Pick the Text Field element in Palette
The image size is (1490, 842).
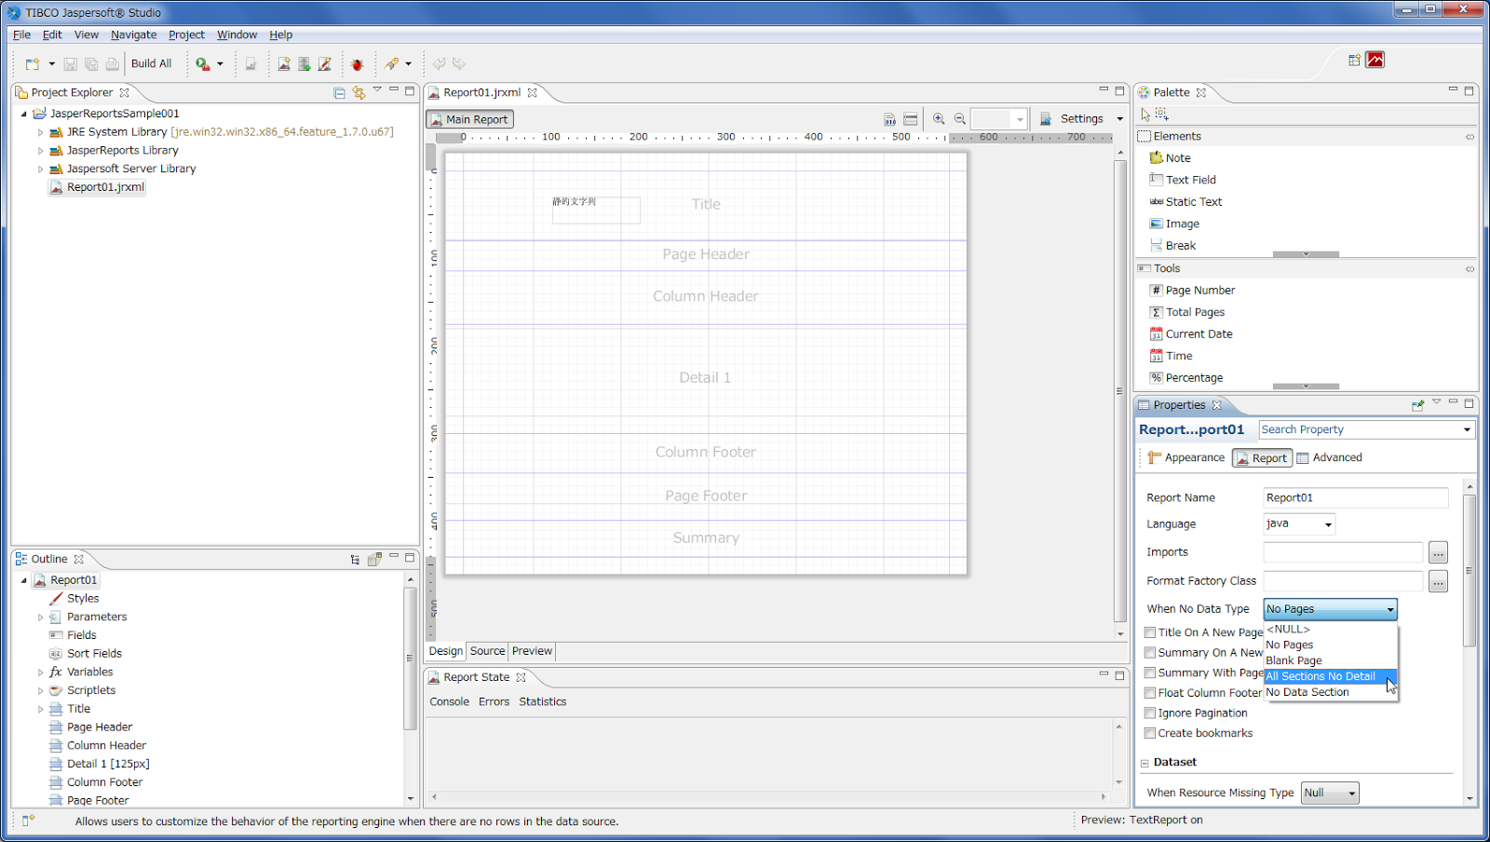click(1183, 180)
